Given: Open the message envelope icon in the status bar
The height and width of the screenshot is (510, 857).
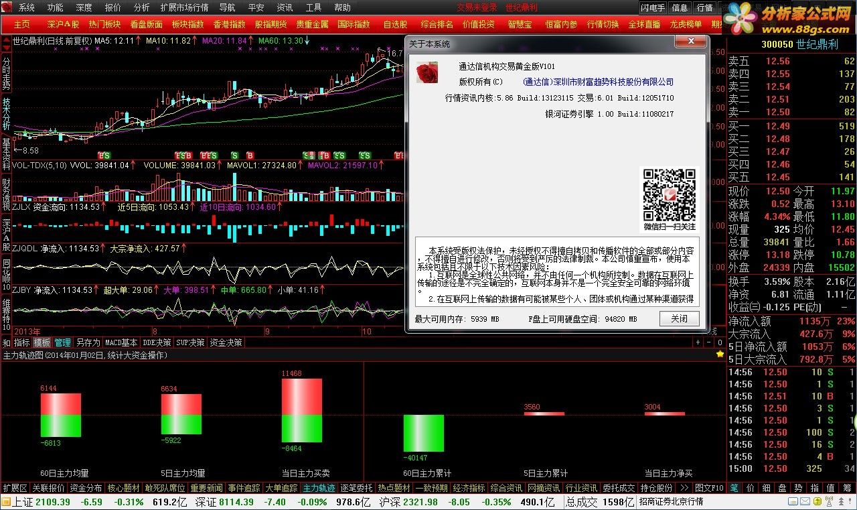Looking at the screenshot, I should coord(805,501).
